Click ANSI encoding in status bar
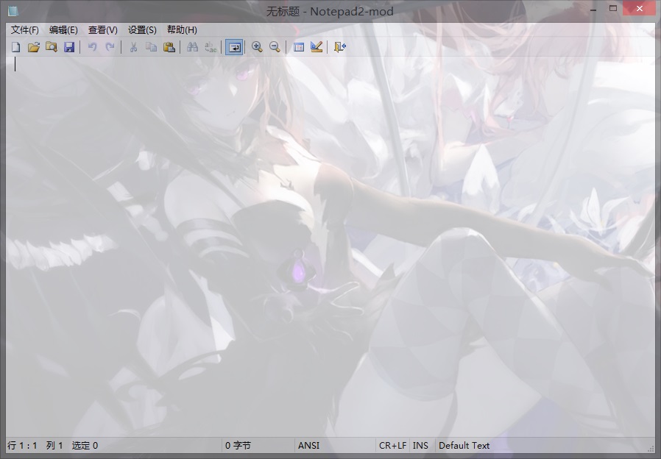The image size is (661, 459). (x=308, y=446)
